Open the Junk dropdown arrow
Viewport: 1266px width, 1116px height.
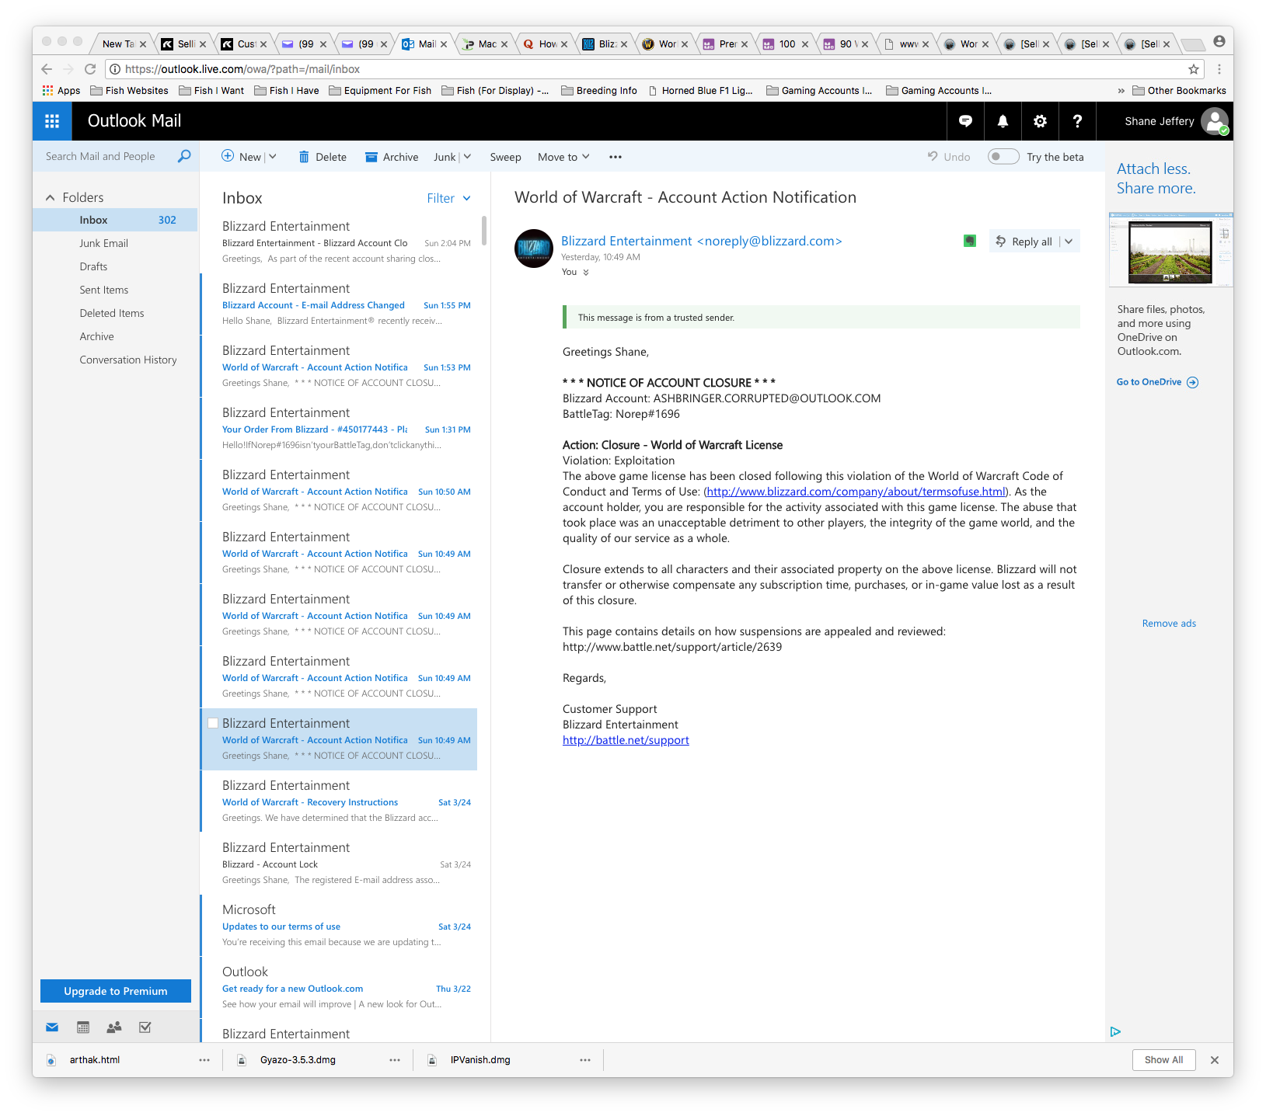[x=467, y=157]
